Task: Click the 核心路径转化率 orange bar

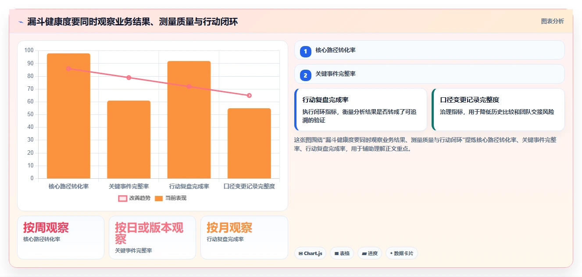Action: [68, 116]
